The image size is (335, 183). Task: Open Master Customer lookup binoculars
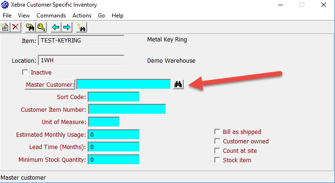pos(178,84)
